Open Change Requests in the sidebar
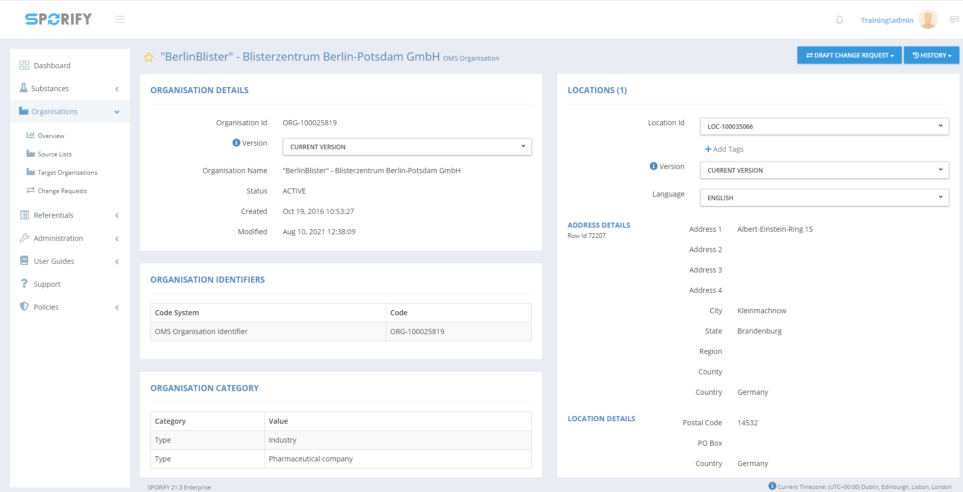 pyautogui.click(x=62, y=191)
